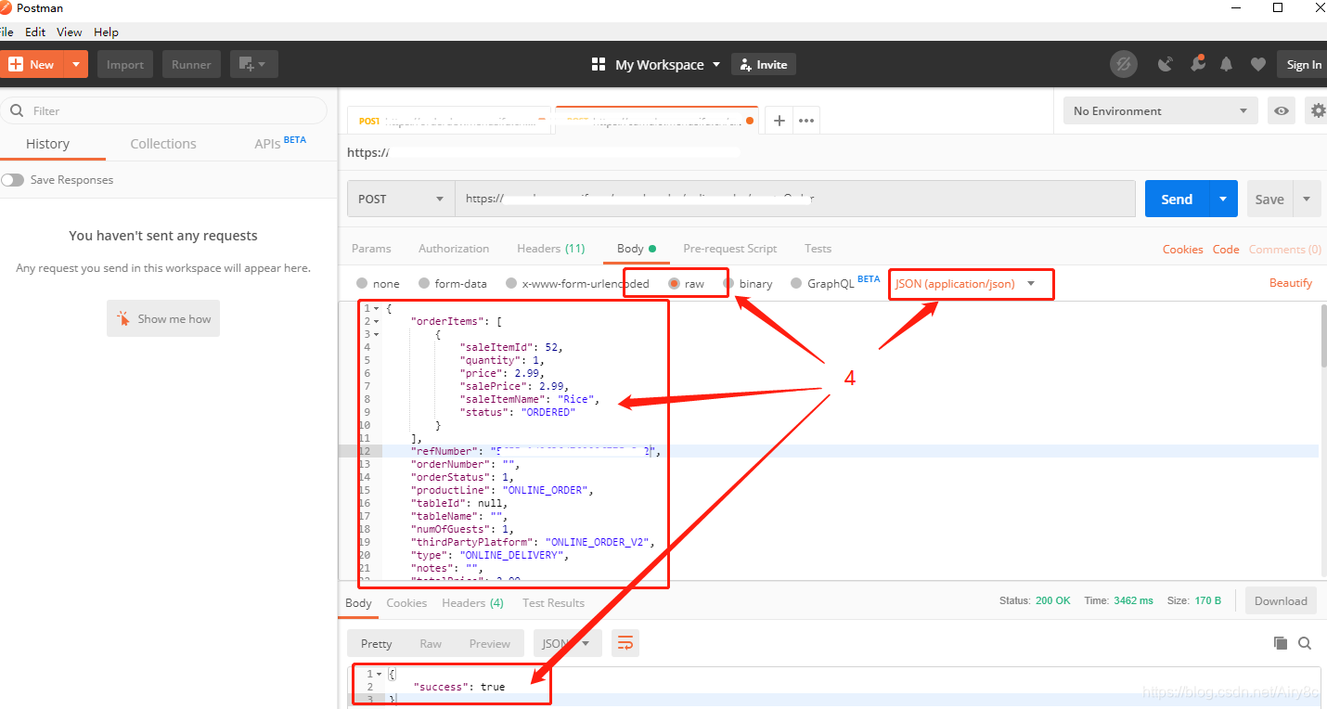Viewport: 1327px width, 709px height.
Task: Open the Edit menu
Action: [35, 32]
